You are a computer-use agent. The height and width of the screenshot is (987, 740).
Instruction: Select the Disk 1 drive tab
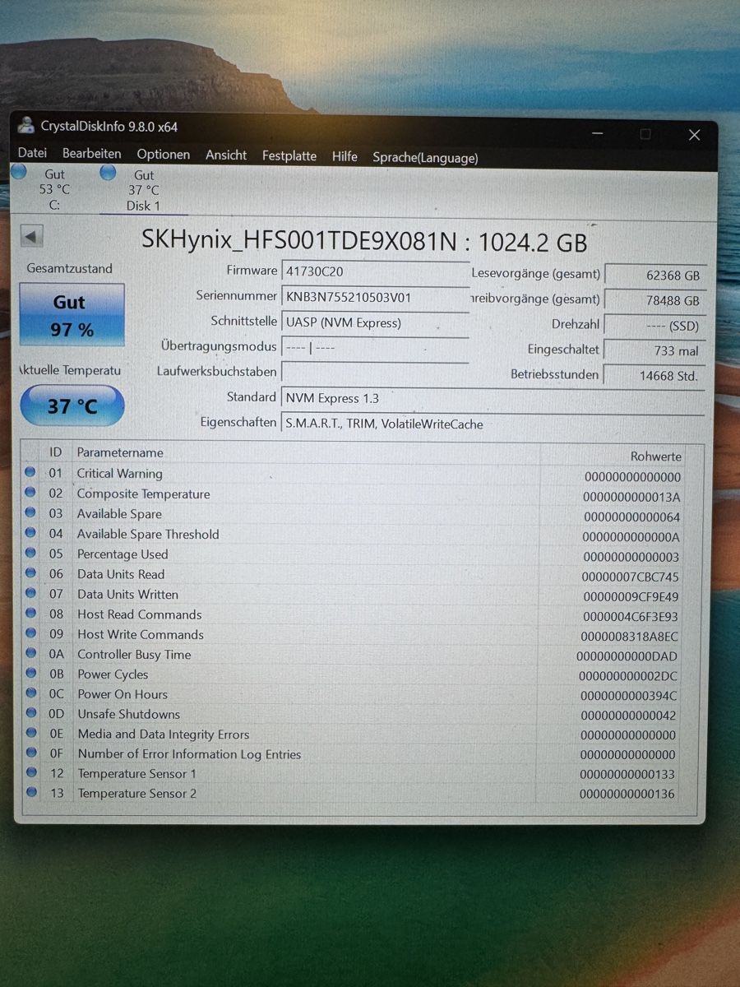tap(144, 190)
